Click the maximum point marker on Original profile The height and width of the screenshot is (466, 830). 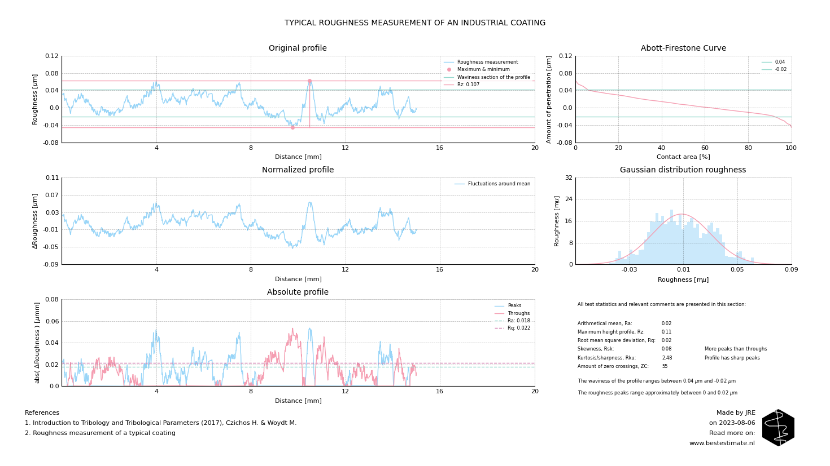pos(309,81)
